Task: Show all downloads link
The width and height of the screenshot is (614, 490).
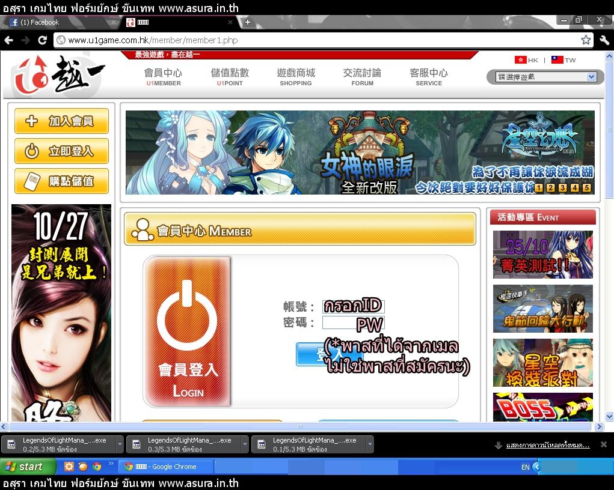Action: tap(547, 445)
